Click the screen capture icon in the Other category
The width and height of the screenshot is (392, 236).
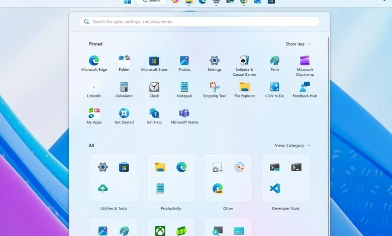(x=218, y=167)
